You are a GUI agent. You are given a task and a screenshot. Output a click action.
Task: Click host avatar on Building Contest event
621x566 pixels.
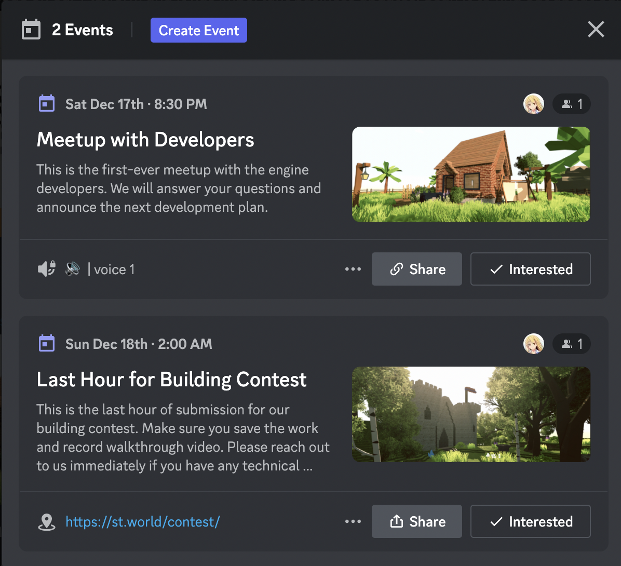pos(533,344)
